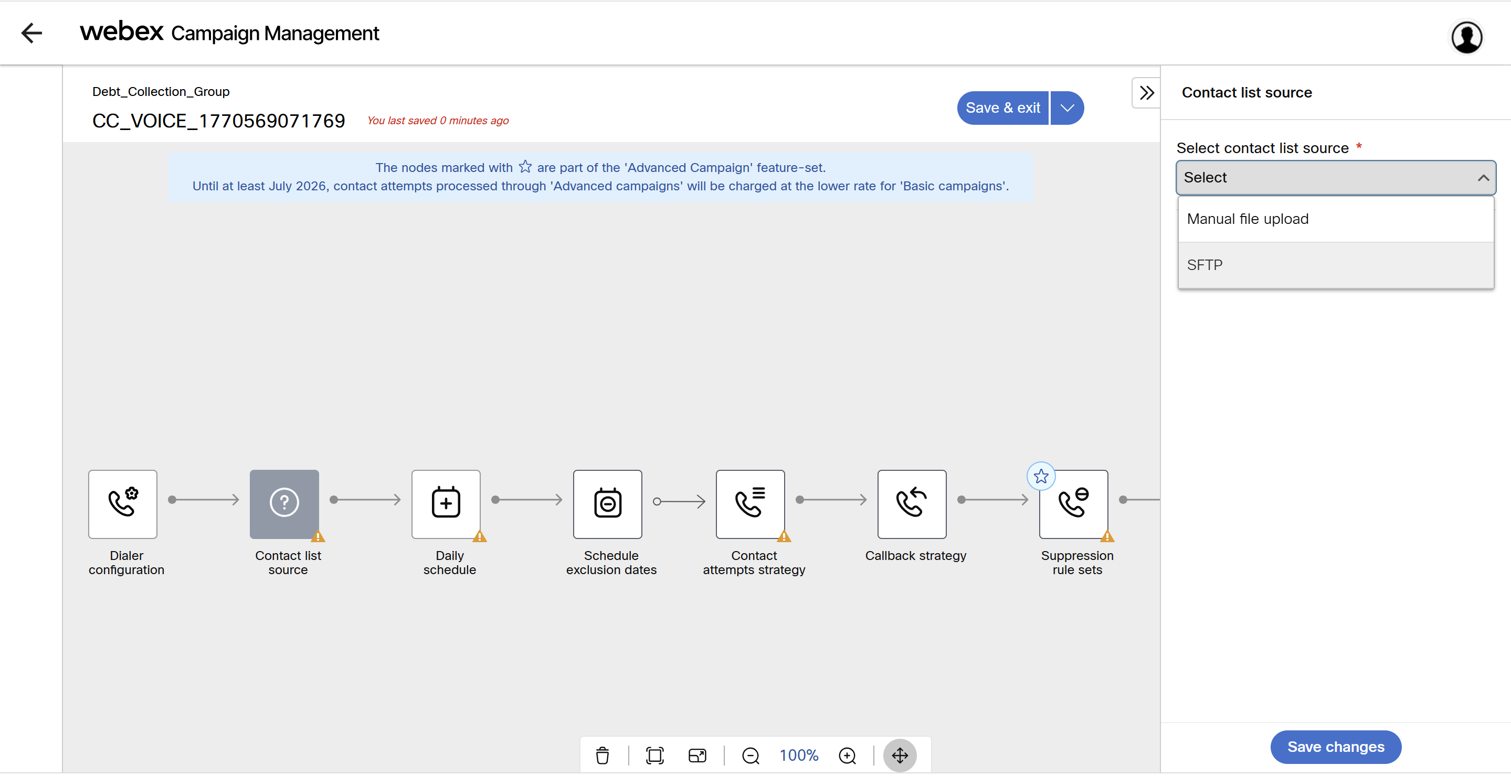Click the zoom out magnifier icon
This screenshot has height=776, width=1511.
750,755
